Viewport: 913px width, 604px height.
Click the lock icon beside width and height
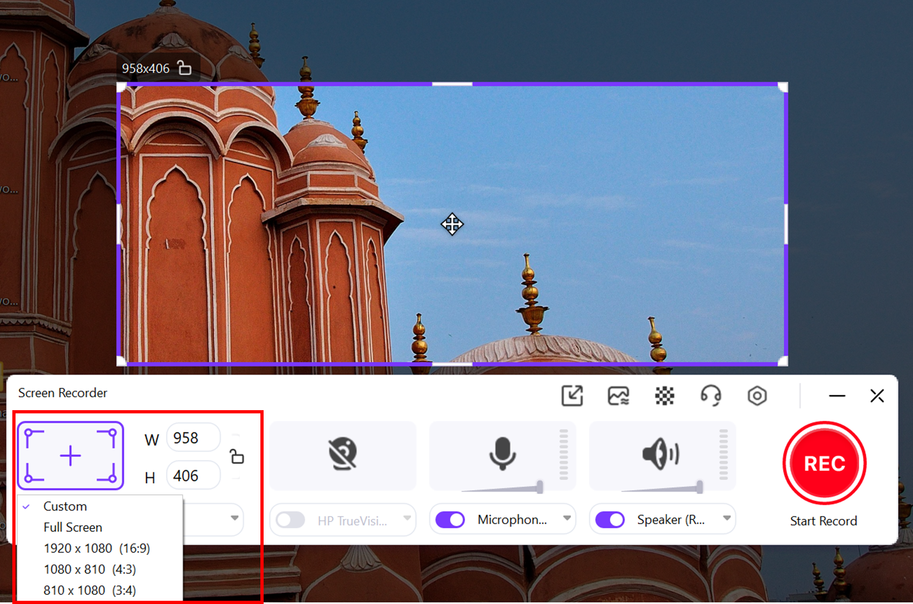click(x=236, y=457)
